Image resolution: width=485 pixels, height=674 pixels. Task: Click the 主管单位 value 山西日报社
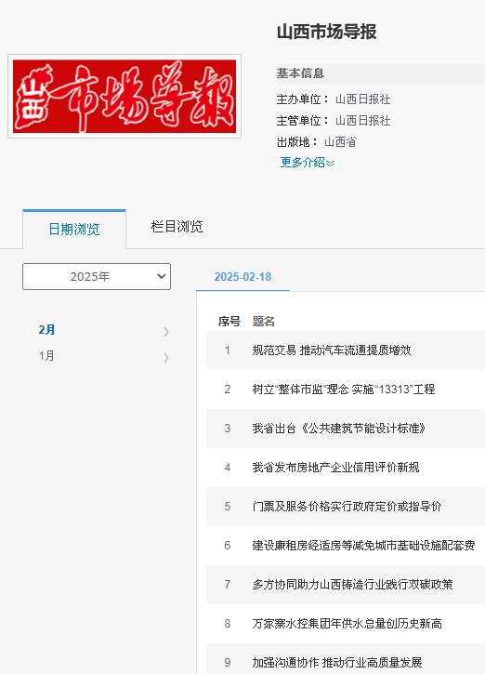363,121
